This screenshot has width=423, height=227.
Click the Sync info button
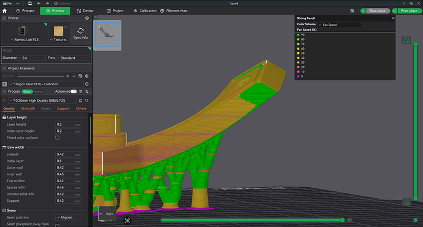click(x=80, y=34)
